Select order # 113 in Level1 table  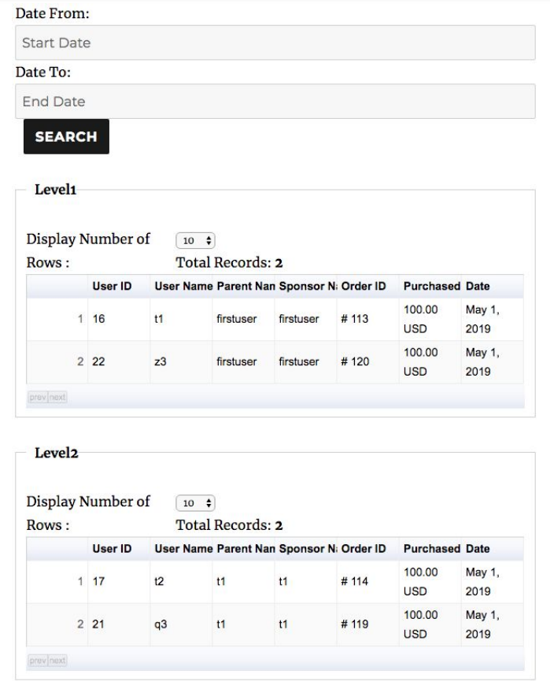tap(355, 319)
